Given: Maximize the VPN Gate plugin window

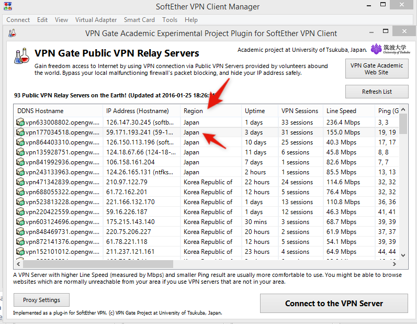Looking at the screenshot, I should pyautogui.click(x=386, y=31).
